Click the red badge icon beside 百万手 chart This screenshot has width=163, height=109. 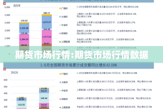[x=4, y=4]
